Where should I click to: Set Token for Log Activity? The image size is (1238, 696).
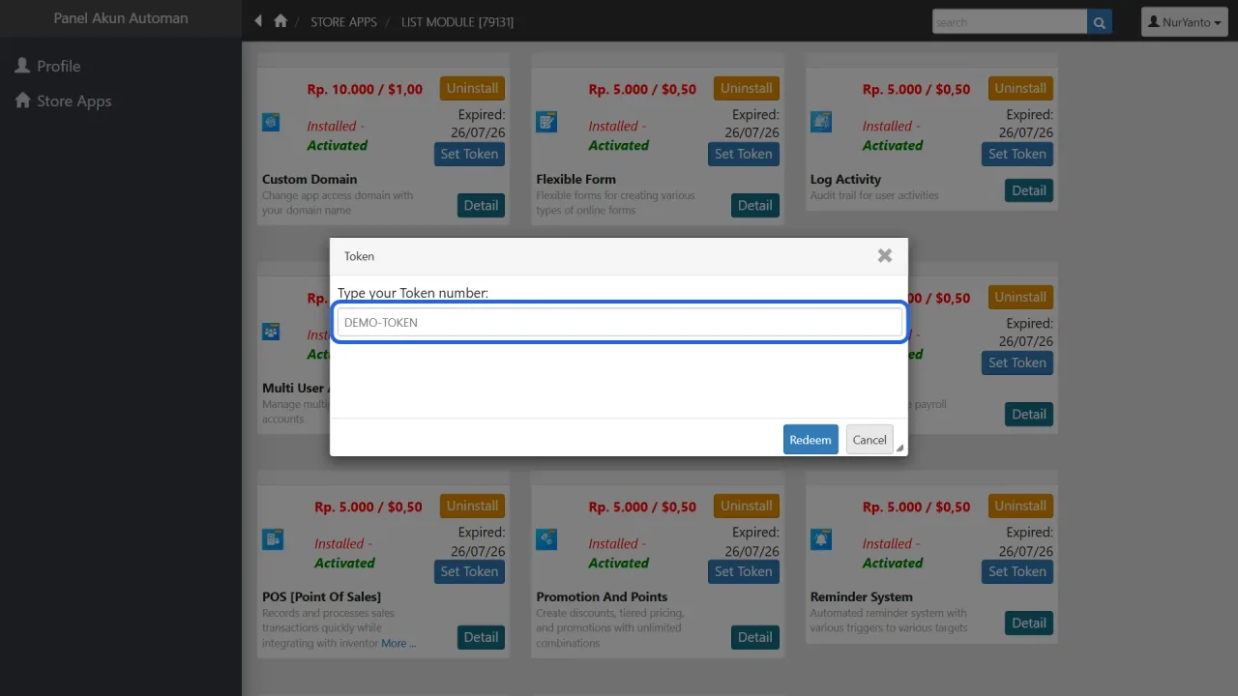pos(1017,154)
